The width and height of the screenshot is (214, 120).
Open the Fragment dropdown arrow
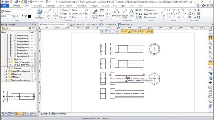(157, 10)
